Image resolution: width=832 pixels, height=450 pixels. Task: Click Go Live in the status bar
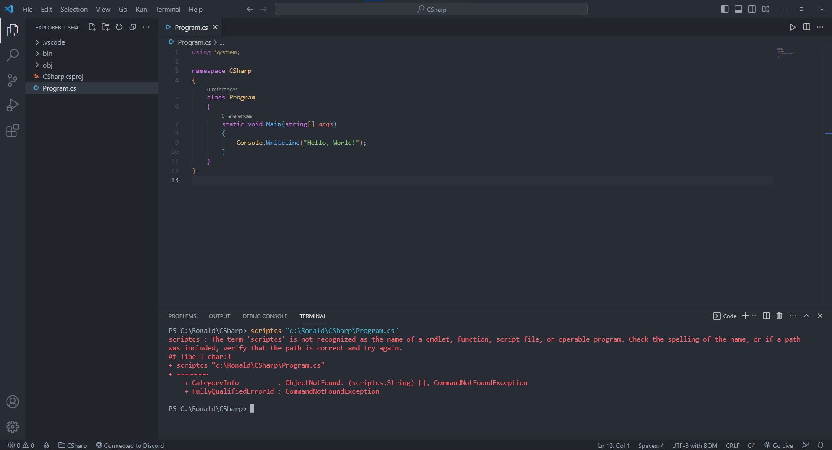[779, 445]
